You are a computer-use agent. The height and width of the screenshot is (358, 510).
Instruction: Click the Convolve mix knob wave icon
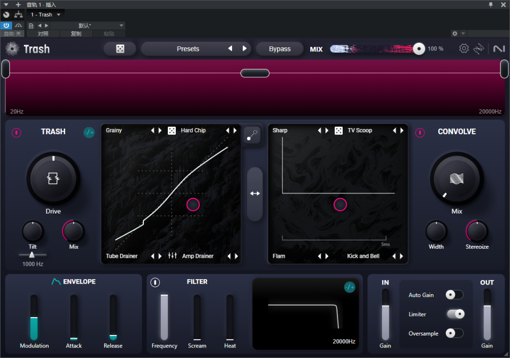click(457, 179)
